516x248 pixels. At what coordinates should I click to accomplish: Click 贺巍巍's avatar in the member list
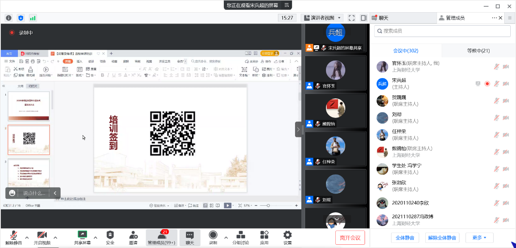382,101
